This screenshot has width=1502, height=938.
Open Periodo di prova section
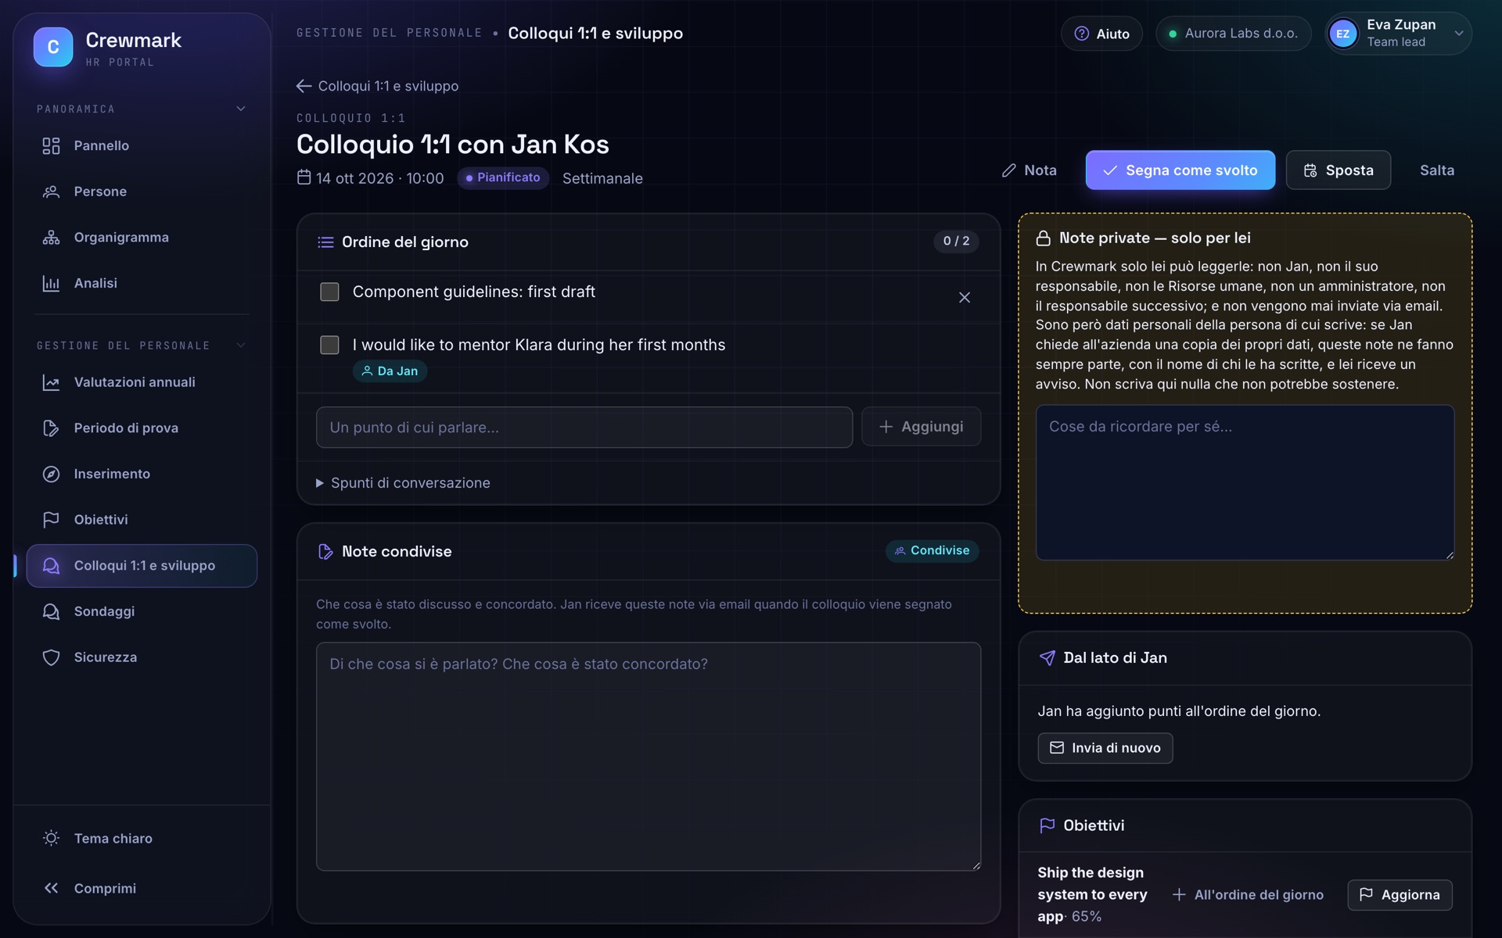tap(142, 428)
